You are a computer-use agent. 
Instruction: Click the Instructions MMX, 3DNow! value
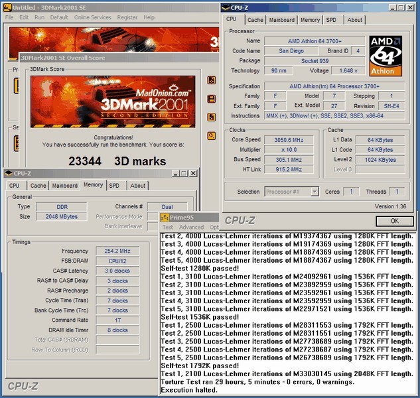pyautogui.click(x=334, y=115)
